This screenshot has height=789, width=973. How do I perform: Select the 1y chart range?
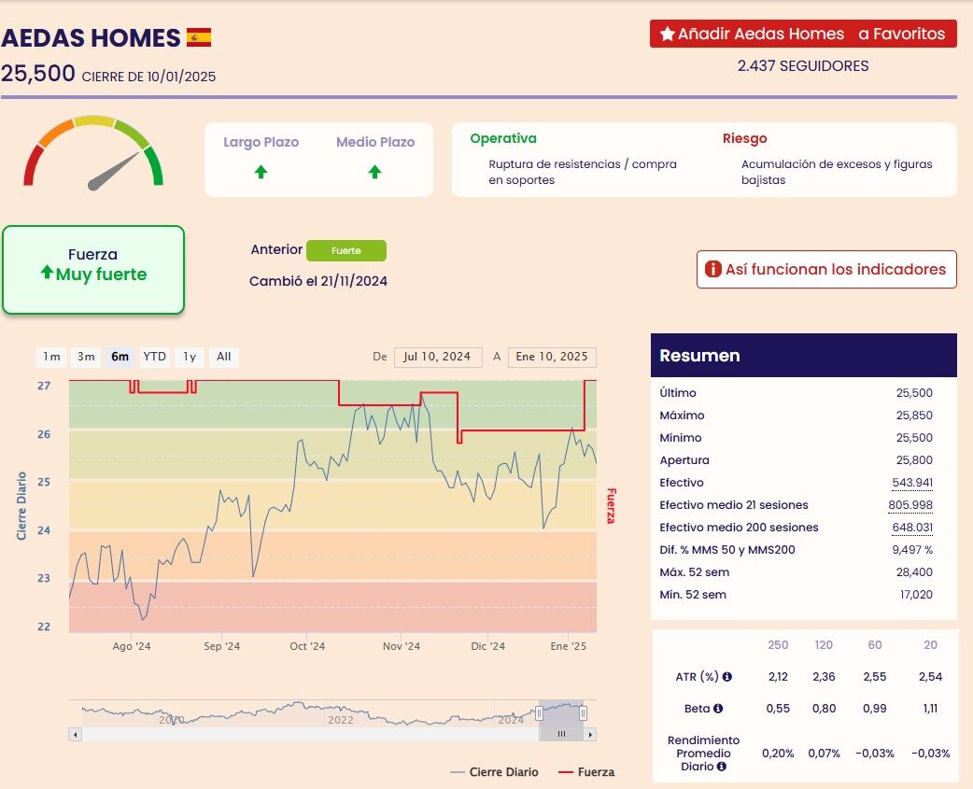tap(190, 357)
